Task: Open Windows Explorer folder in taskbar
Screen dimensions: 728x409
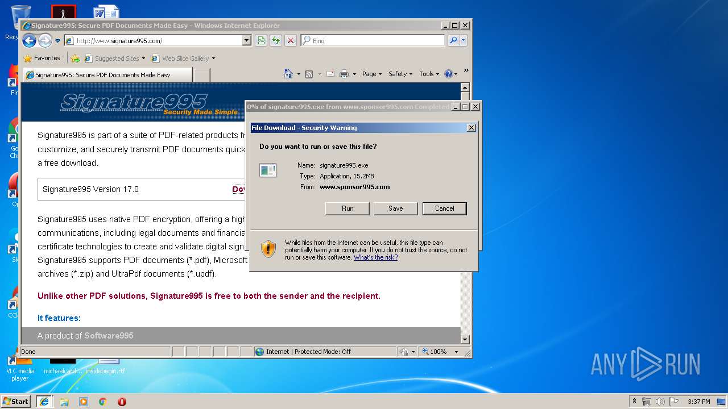Action: [64, 402]
